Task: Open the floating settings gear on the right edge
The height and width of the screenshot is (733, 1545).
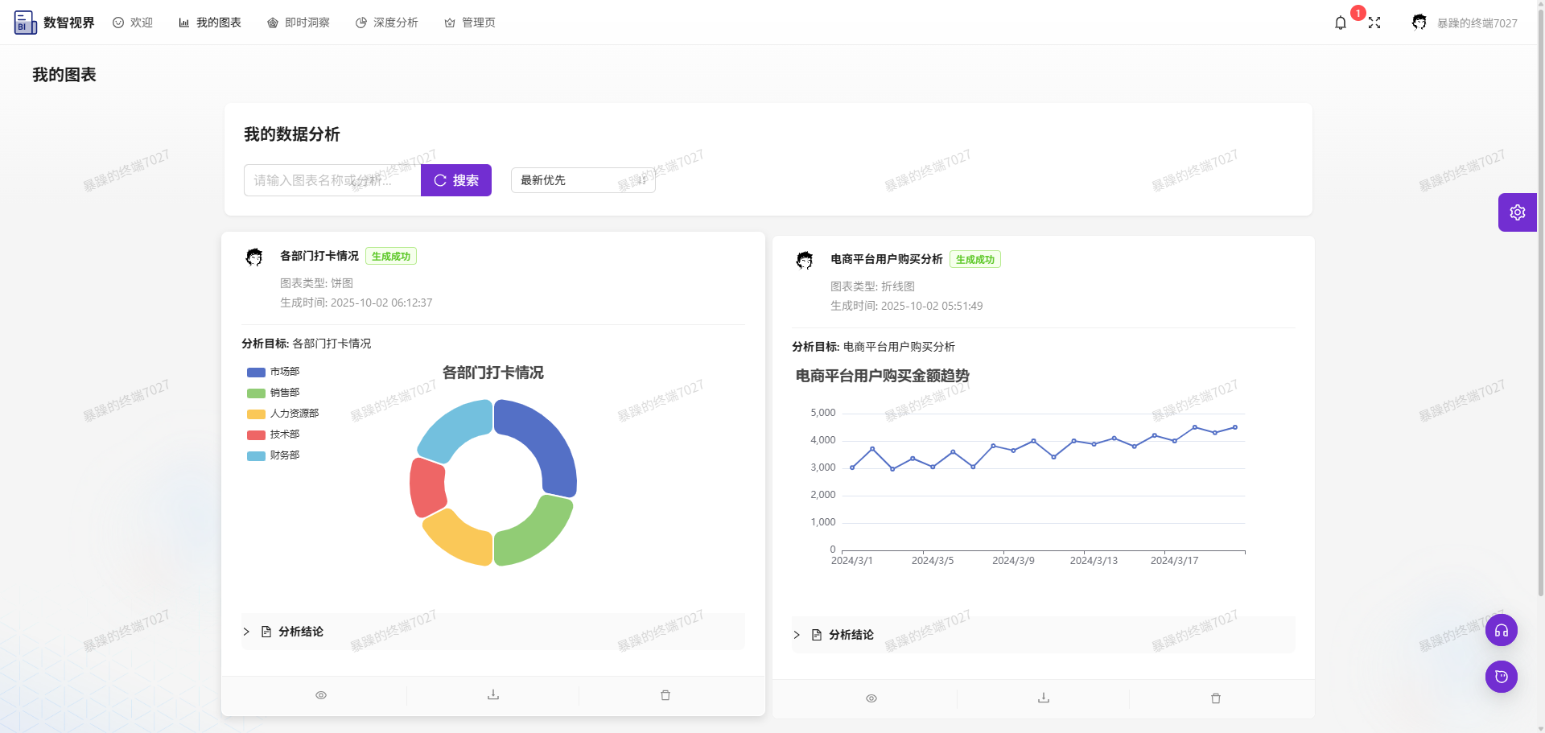Action: click(1517, 212)
